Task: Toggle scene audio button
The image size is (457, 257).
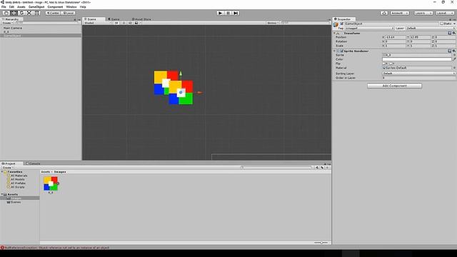Action: point(130,23)
